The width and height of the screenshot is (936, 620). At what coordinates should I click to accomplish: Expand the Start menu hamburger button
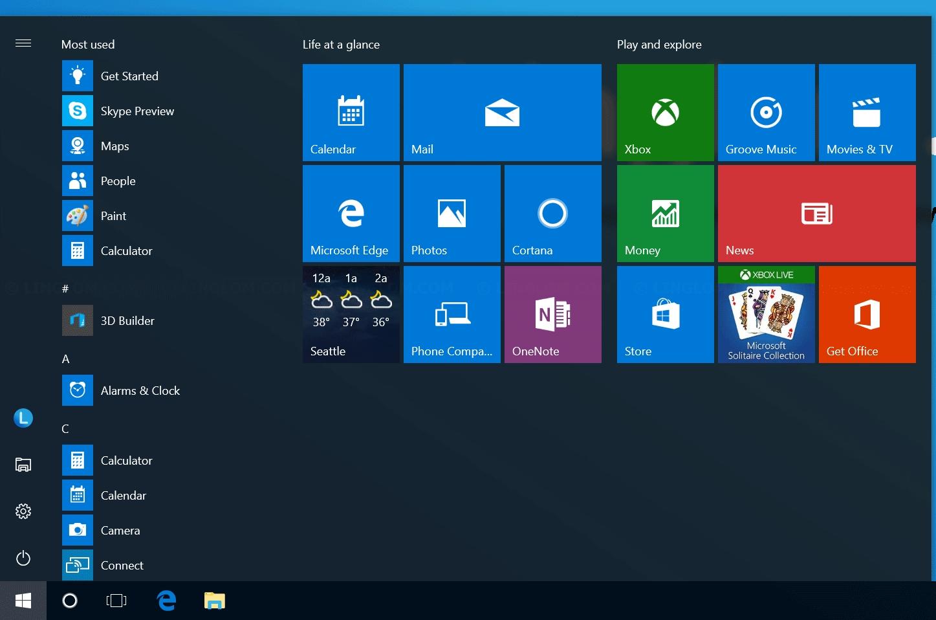coord(23,43)
